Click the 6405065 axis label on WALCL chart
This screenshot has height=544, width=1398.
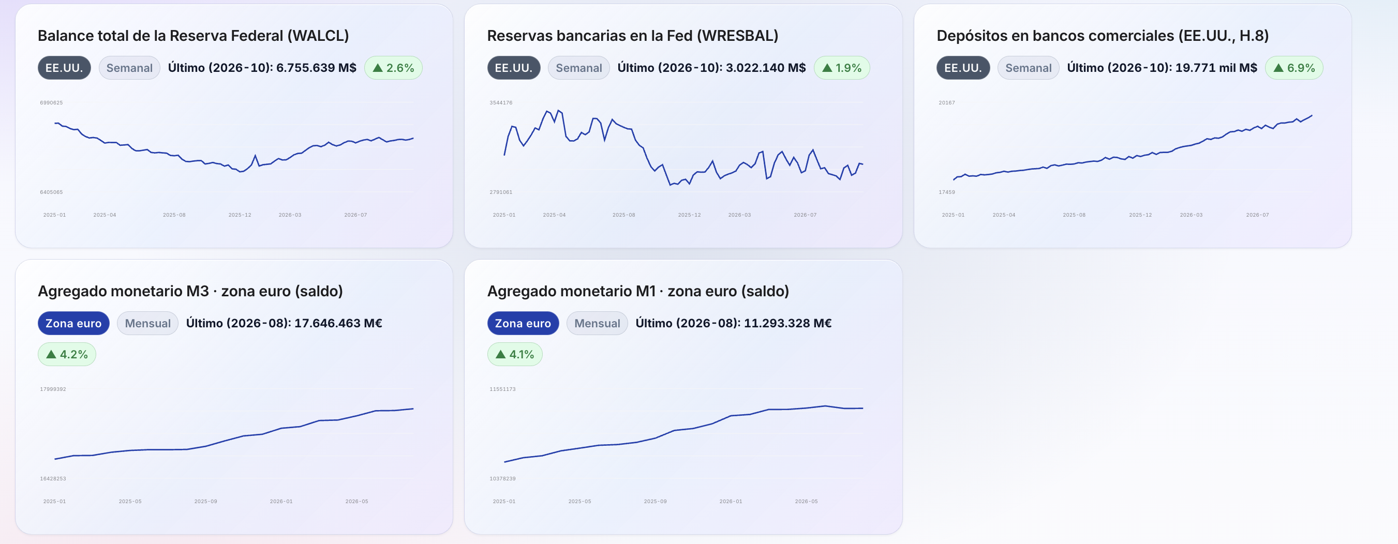click(51, 192)
